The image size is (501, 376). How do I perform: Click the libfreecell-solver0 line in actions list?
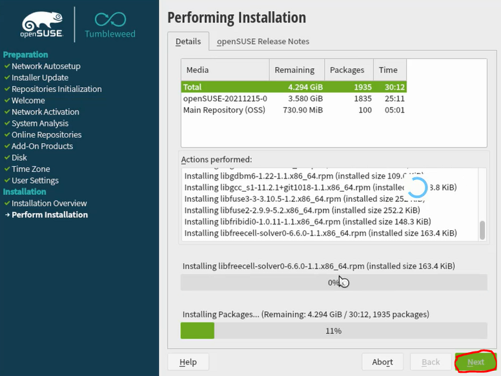320,233
